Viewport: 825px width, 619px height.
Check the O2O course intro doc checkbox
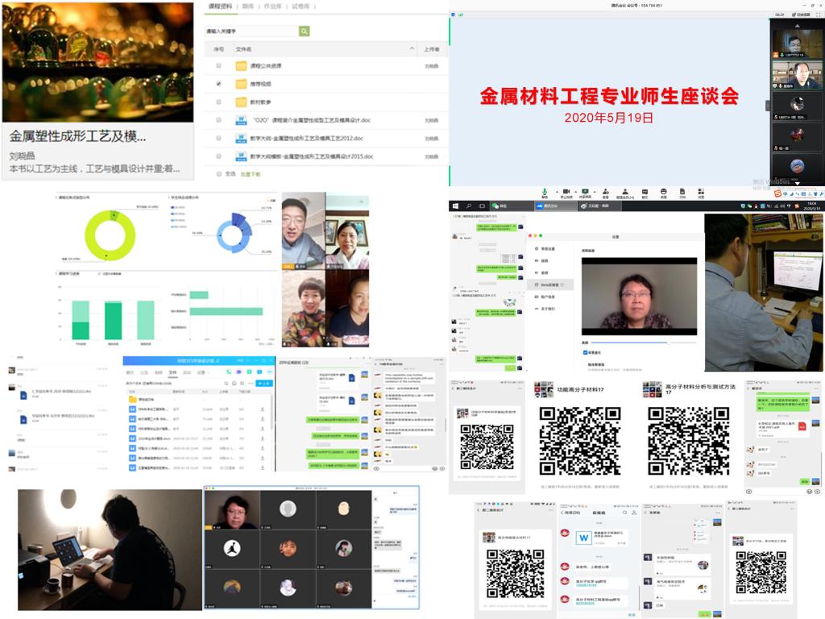click(x=219, y=120)
